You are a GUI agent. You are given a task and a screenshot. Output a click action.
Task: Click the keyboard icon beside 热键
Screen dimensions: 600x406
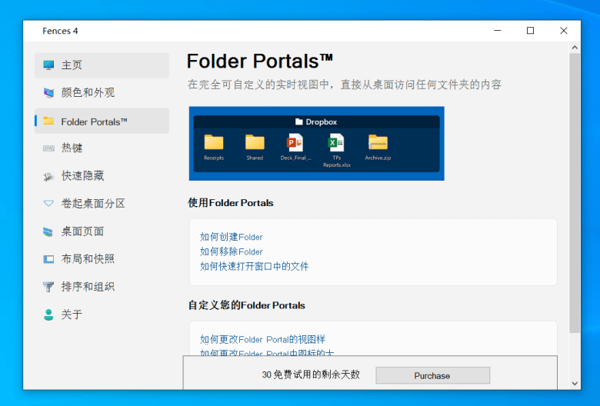point(48,148)
